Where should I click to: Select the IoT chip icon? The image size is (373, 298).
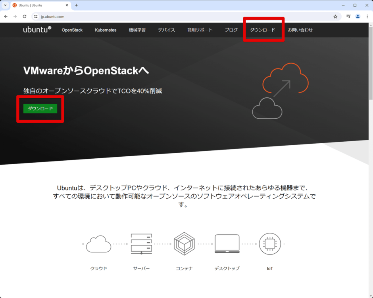click(270, 244)
